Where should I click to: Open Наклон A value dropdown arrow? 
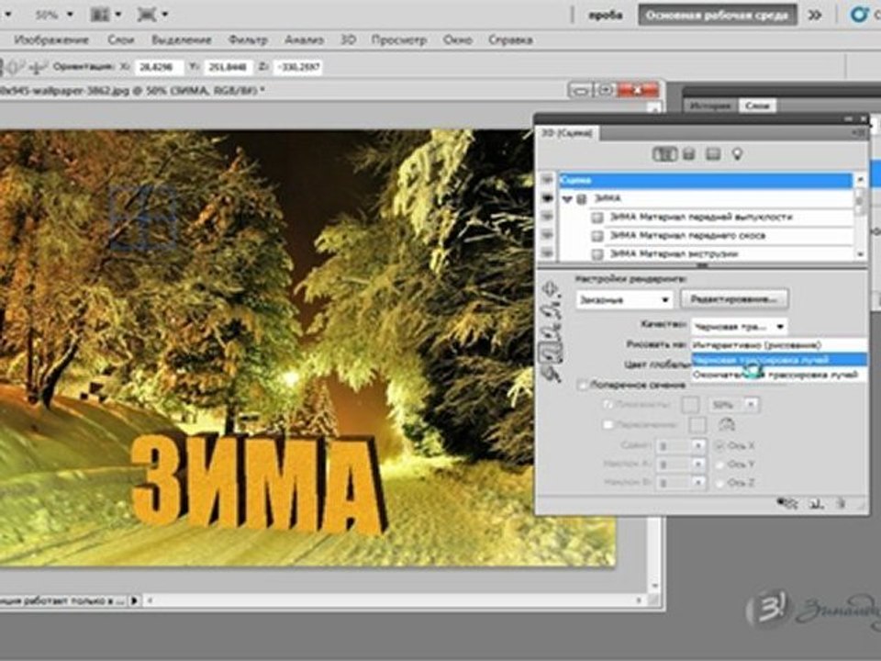coord(698,465)
